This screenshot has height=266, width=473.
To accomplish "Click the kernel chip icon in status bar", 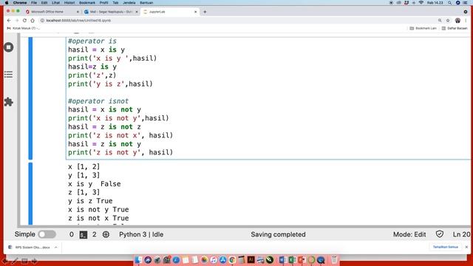I will (x=106, y=234).
